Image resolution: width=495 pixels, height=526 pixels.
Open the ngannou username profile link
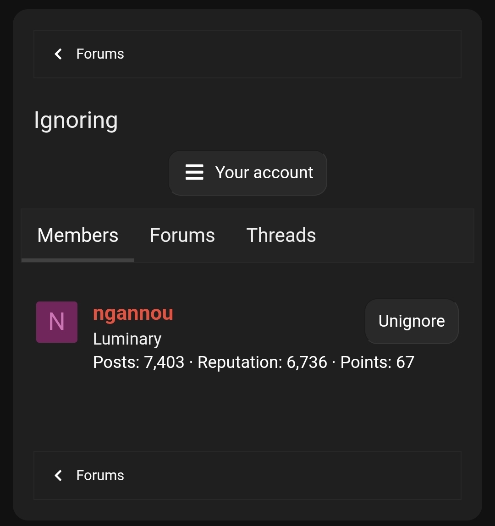tap(133, 313)
